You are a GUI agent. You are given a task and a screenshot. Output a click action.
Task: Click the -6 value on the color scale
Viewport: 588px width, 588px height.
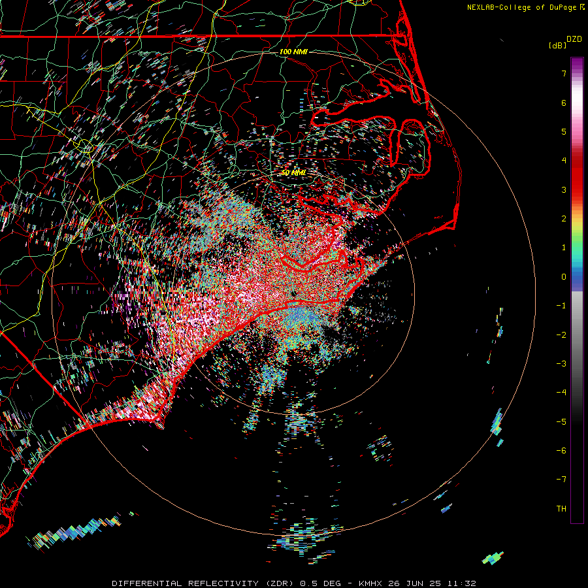click(561, 450)
